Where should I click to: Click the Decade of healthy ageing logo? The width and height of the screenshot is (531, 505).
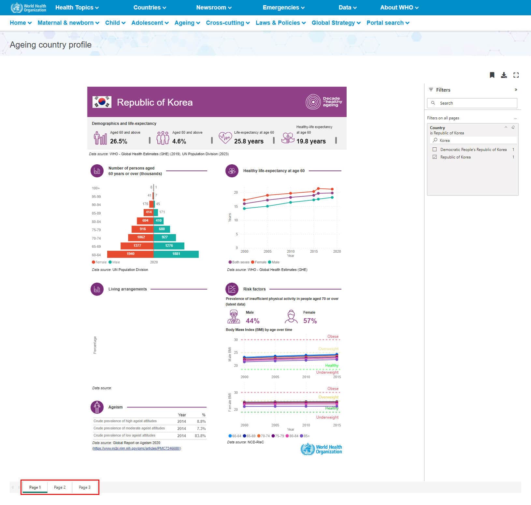click(x=324, y=102)
